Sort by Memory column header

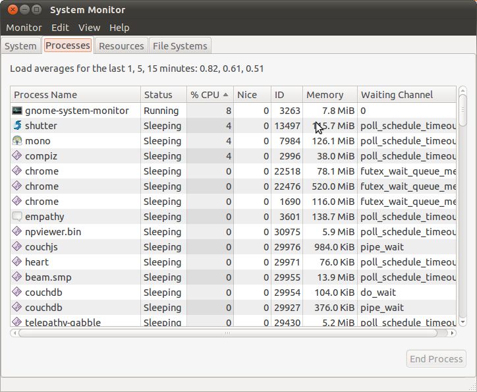[x=330, y=95]
